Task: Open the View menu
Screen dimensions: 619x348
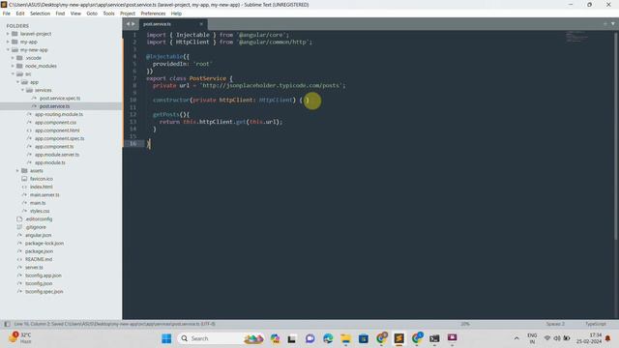Action: tap(75, 14)
